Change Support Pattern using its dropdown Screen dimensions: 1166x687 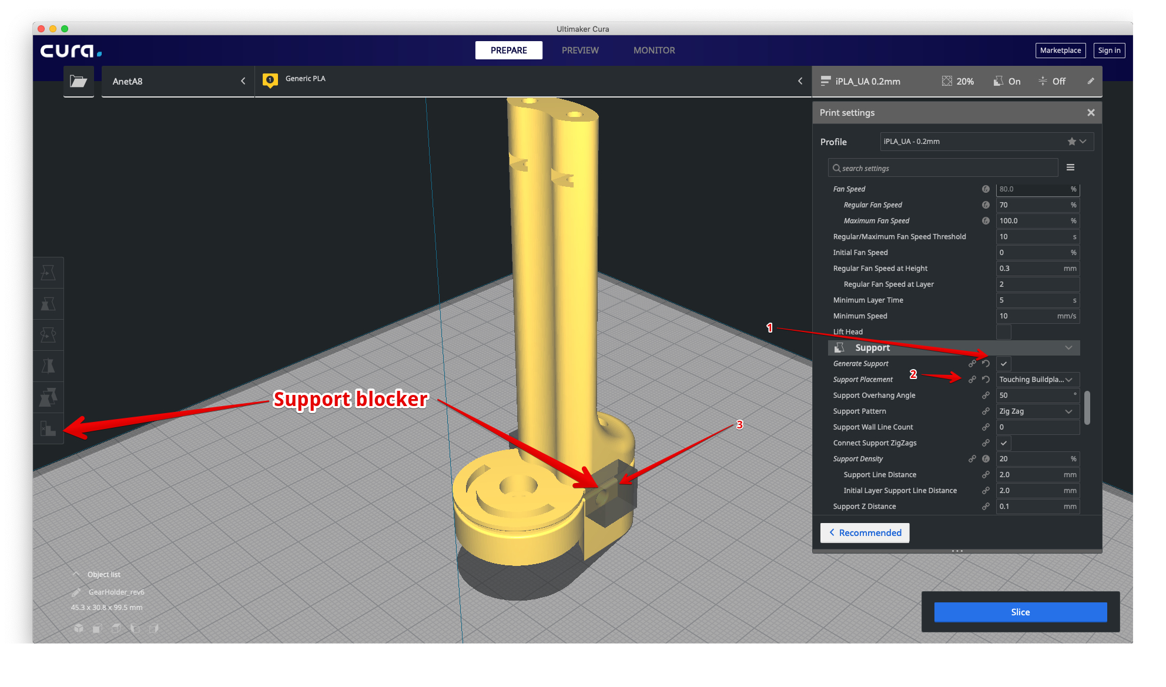point(1037,411)
